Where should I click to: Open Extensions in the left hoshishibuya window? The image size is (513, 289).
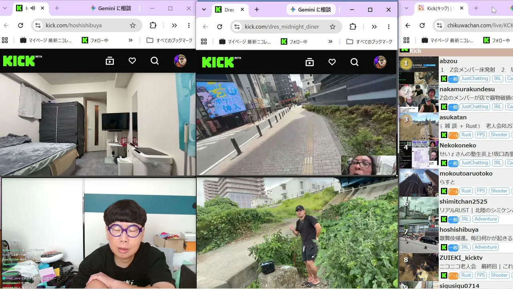tap(153, 25)
